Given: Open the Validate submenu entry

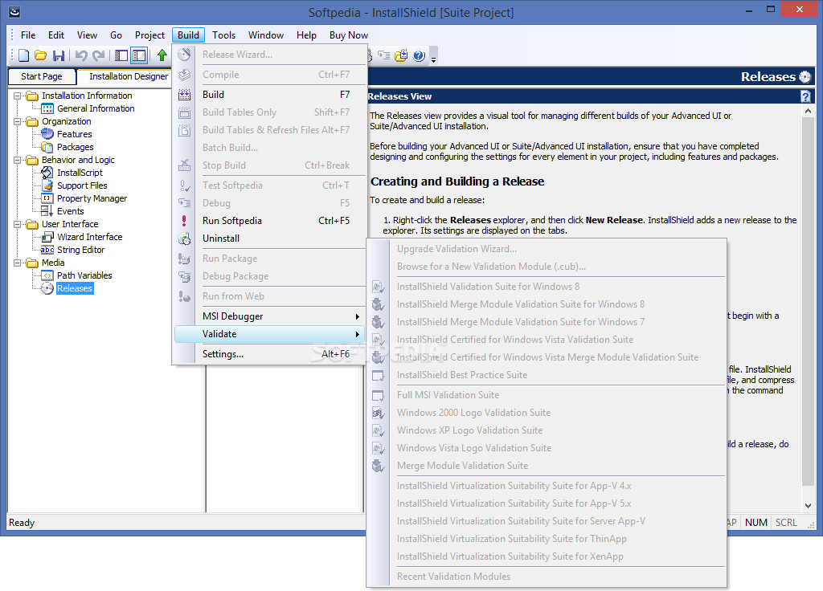Looking at the screenshot, I should point(269,334).
